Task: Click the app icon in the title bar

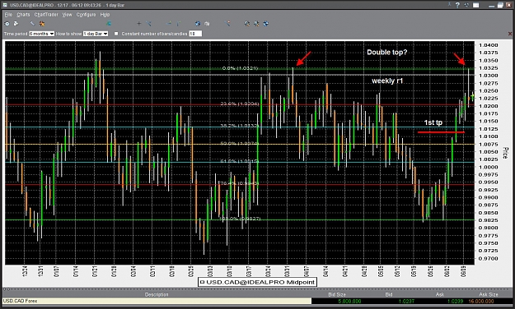Action: pyautogui.click(x=5, y=5)
